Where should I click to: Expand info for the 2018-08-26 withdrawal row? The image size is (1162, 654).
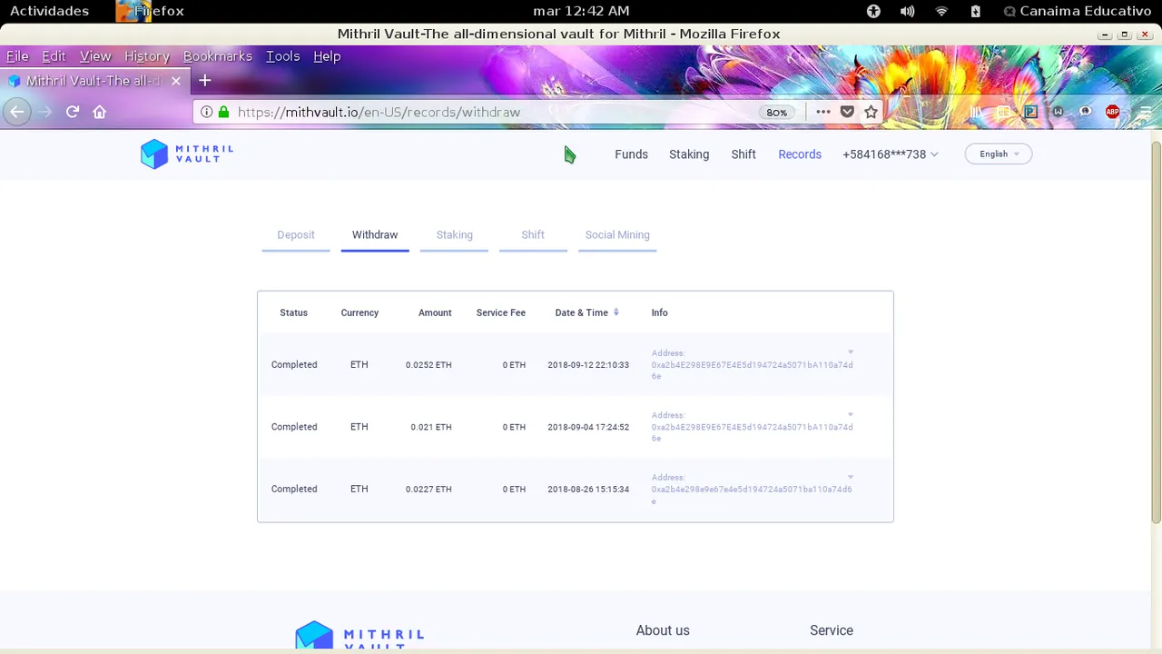point(851,477)
